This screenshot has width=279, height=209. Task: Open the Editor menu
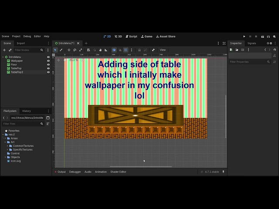pos(37,36)
